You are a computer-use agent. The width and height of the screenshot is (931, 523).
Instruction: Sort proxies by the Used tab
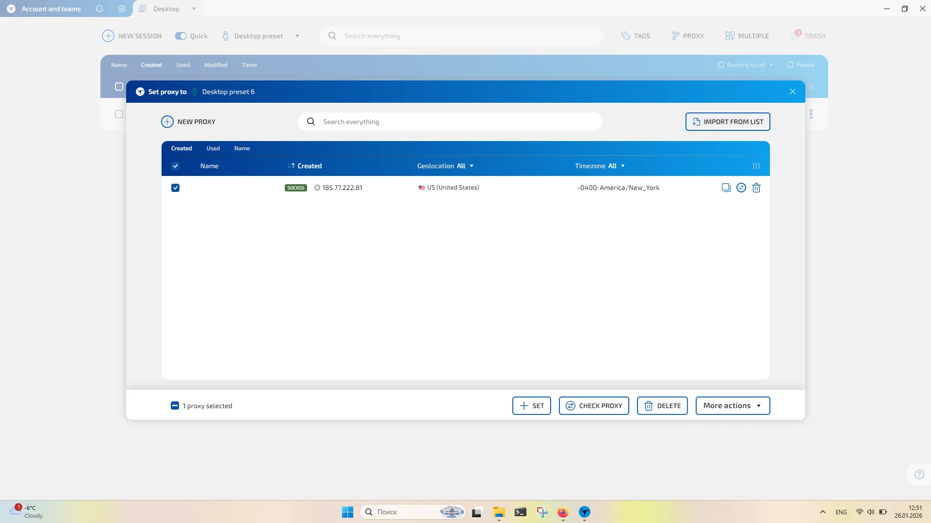pyautogui.click(x=213, y=148)
